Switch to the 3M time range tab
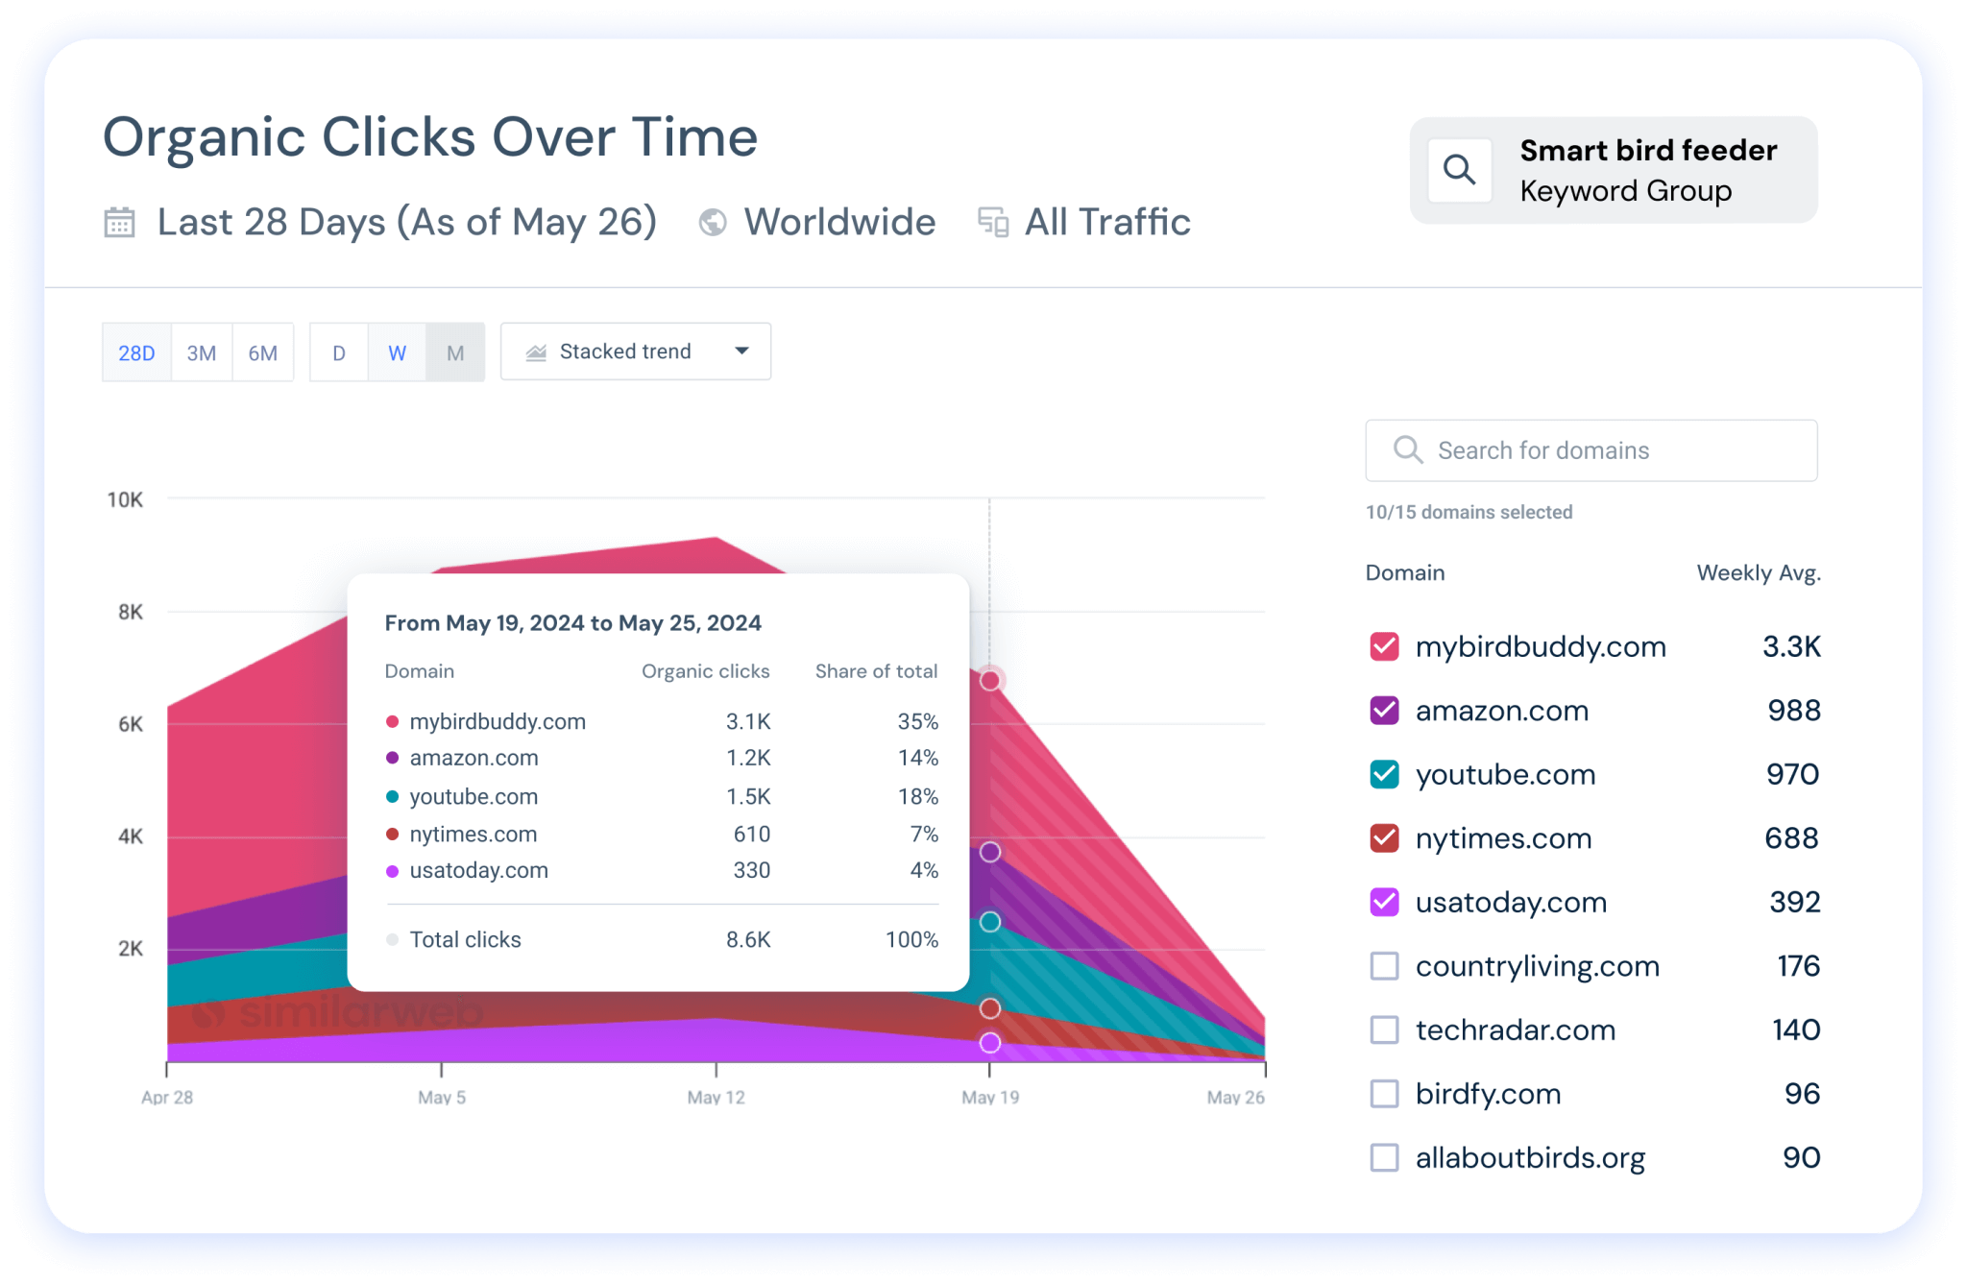 click(201, 352)
